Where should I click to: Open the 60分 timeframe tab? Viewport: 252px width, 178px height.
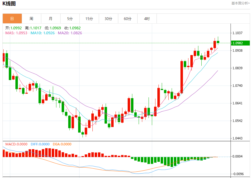(x=128, y=19)
